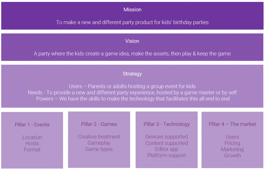Click the Pillar 3 - Technology title

pos(167,124)
